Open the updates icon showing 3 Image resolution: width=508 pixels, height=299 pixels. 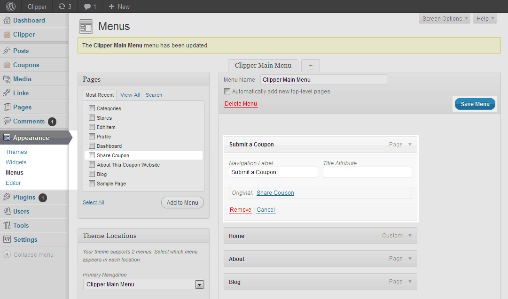click(62, 7)
